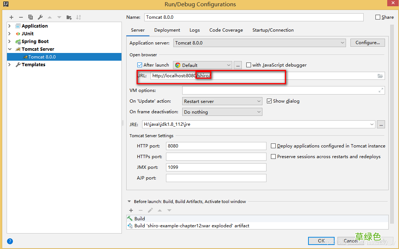Click the add new configuration plus icon
399x249 pixels.
11,17
